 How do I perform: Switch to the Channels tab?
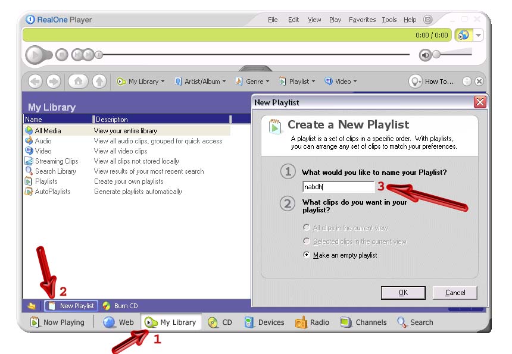point(363,322)
